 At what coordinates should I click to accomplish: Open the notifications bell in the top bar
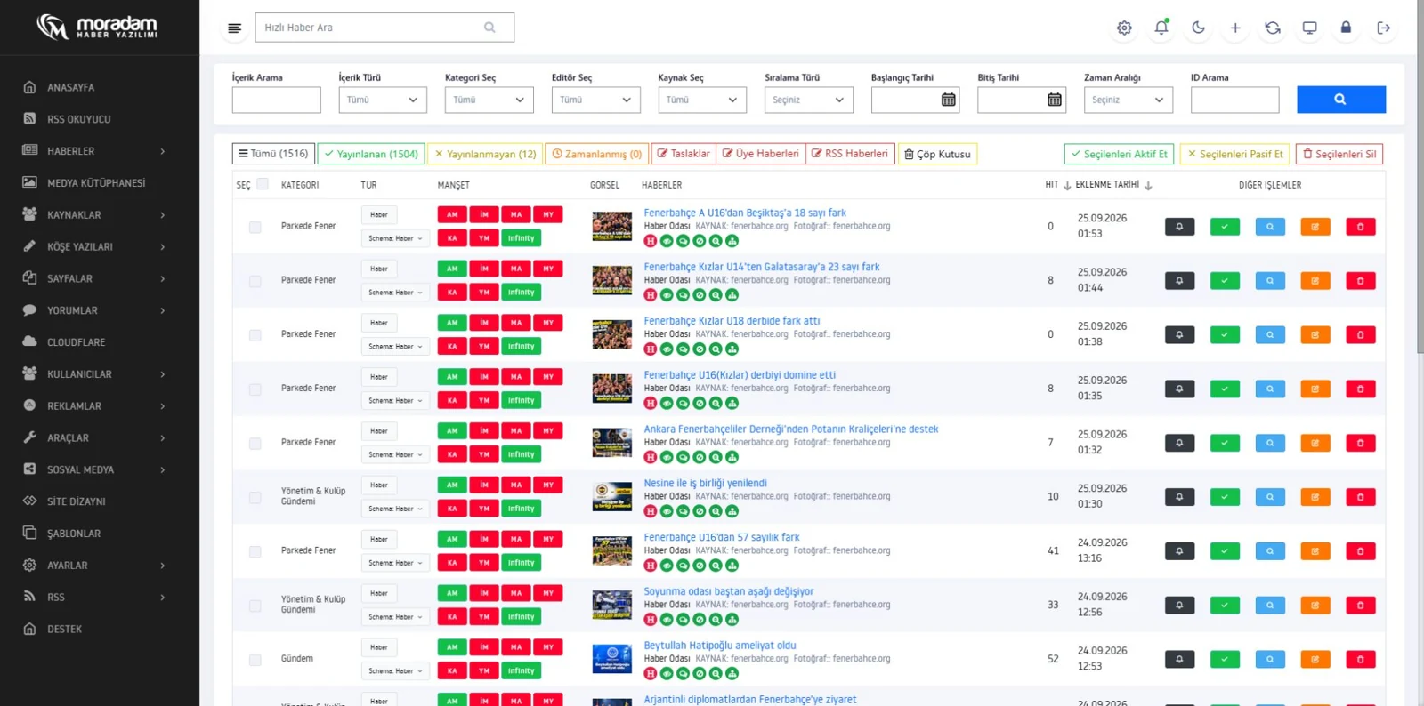tap(1161, 28)
